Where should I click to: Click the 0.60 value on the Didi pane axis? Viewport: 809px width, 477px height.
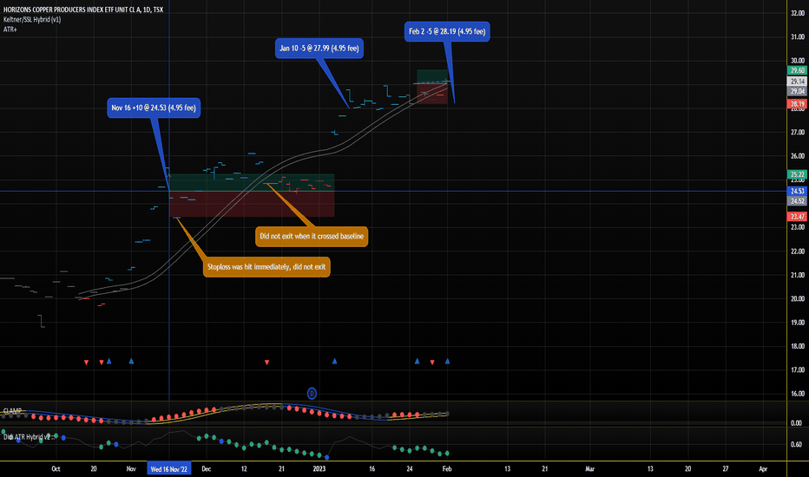pos(796,444)
